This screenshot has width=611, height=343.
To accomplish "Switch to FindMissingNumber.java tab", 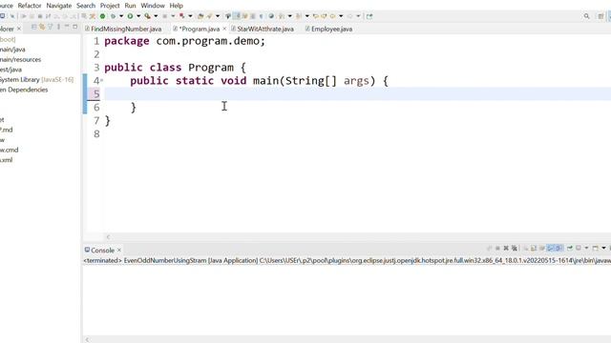I will 126,29.
